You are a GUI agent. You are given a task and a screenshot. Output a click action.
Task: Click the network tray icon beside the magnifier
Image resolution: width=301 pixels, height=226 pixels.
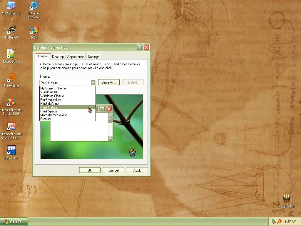tap(274, 222)
